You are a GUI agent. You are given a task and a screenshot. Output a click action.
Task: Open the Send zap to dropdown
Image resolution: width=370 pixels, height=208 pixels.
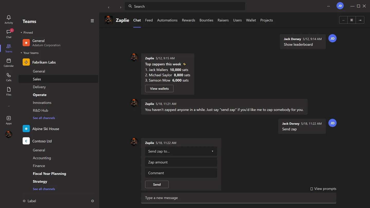click(181, 151)
